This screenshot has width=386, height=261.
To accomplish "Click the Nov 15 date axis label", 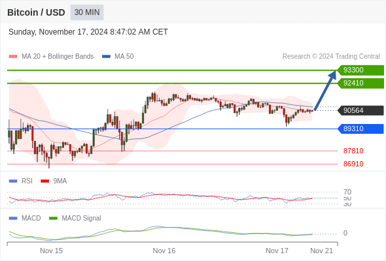I will [x=51, y=251].
